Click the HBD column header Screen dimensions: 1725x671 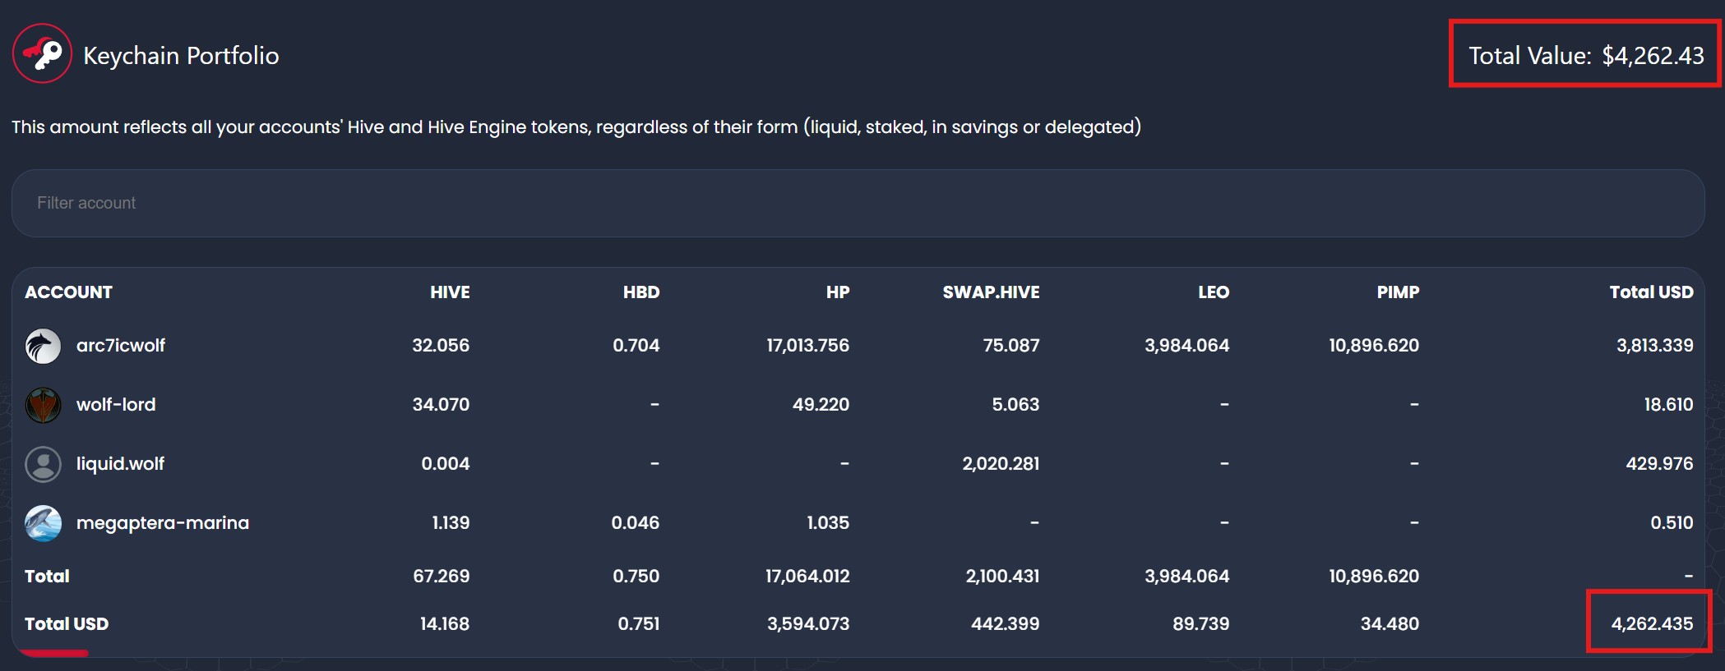click(x=641, y=292)
